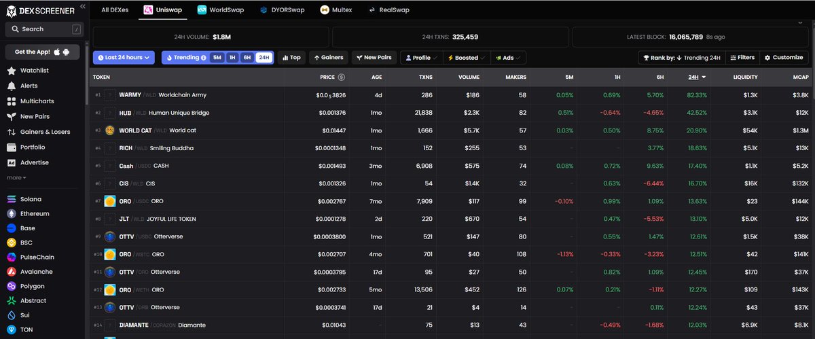Open New Pairs sprout icon in sidebar
Screen dimensions: 815x339
12,116
